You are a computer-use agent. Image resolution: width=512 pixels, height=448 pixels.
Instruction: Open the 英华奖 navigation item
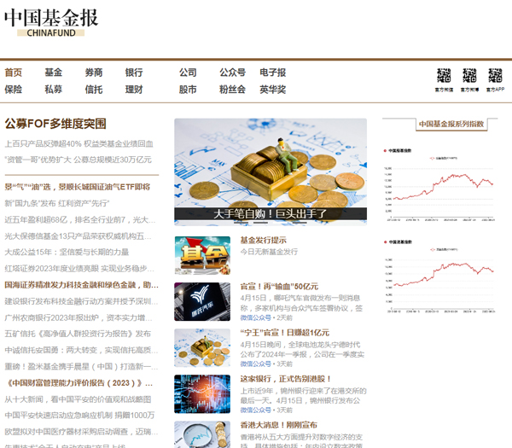coord(273,89)
